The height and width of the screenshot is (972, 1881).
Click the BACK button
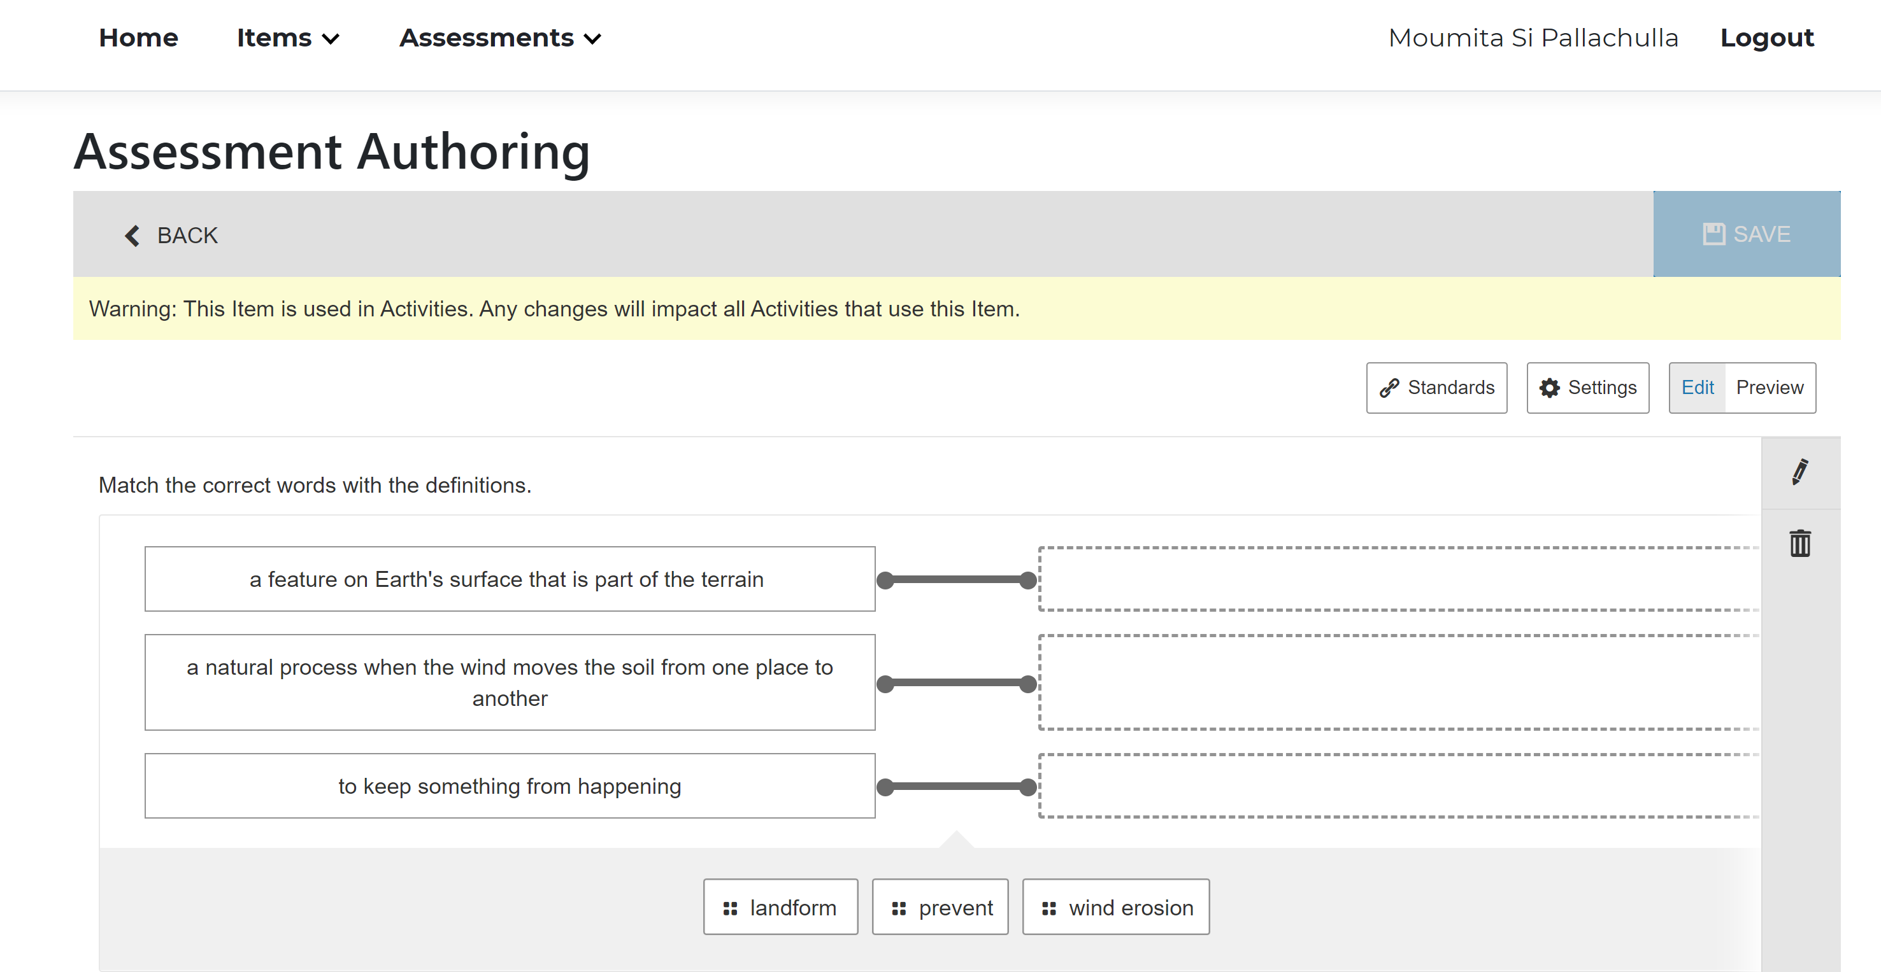click(171, 236)
